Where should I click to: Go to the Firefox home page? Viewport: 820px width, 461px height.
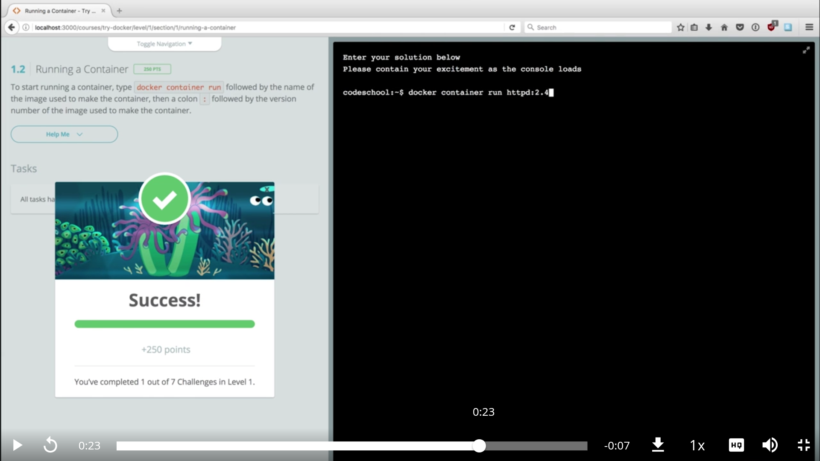coord(724,27)
